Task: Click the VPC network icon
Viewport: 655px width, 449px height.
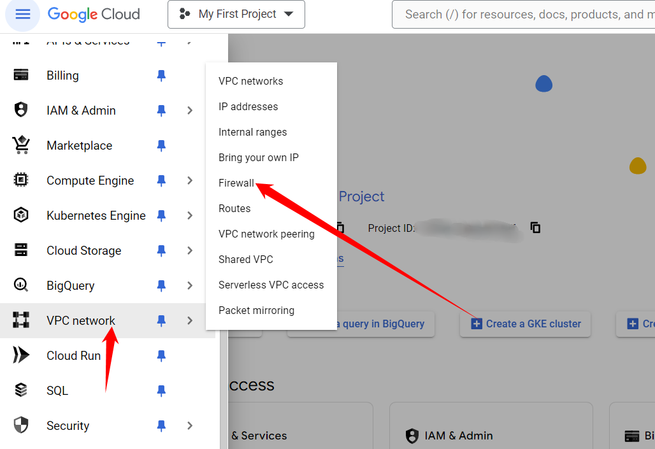Action: (x=21, y=320)
